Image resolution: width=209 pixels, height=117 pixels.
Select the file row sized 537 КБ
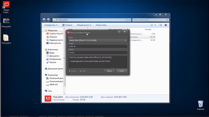click(142, 37)
